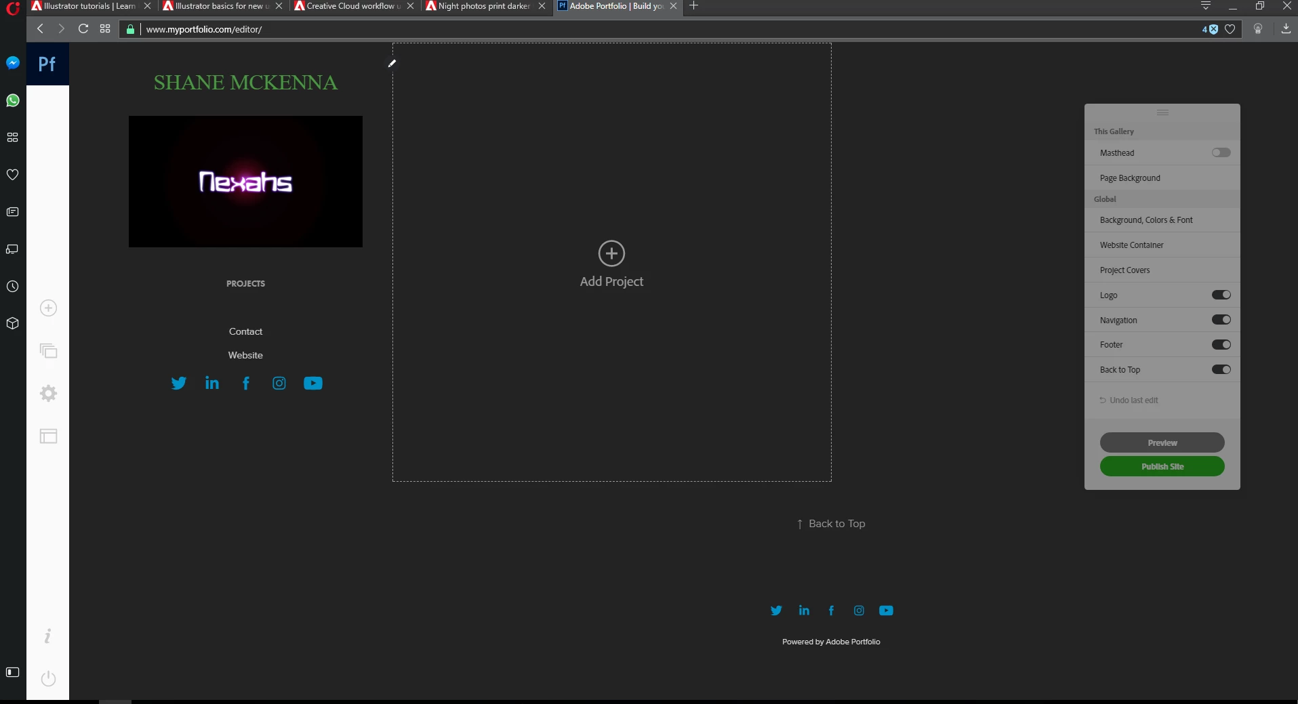Toggle the Logo switch off
This screenshot has height=704, width=1298.
1221,295
